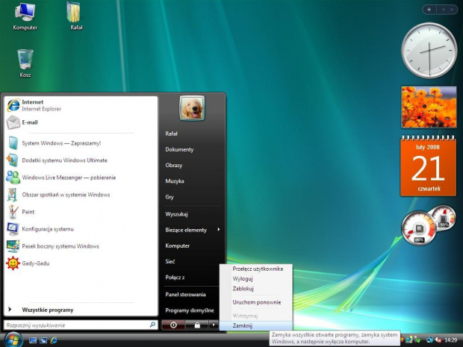
Task: Expand the Bieżące elementy submenu arrow
Action: click(219, 229)
